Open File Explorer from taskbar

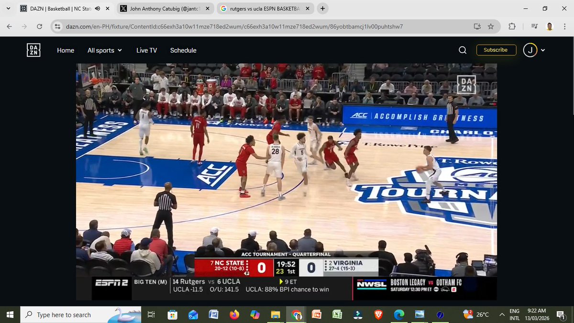tap(275, 314)
